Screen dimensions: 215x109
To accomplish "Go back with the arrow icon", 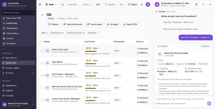I will [x=42, y=15].
